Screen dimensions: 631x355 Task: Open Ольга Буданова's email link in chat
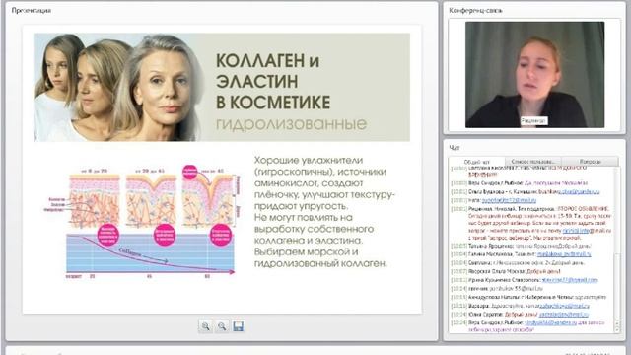[579, 192]
